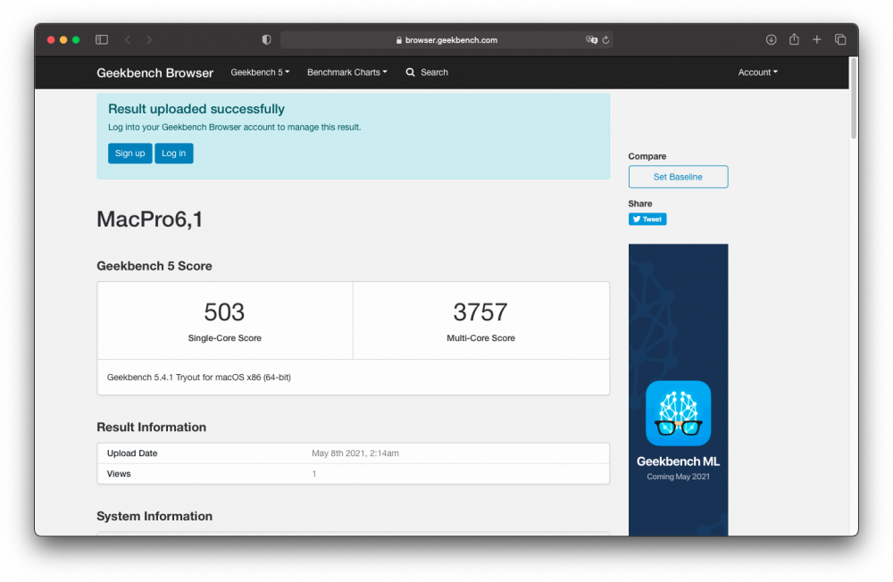Click the Geekbench ML app icon
The height and width of the screenshot is (582, 893).
pyautogui.click(x=678, y=413)
